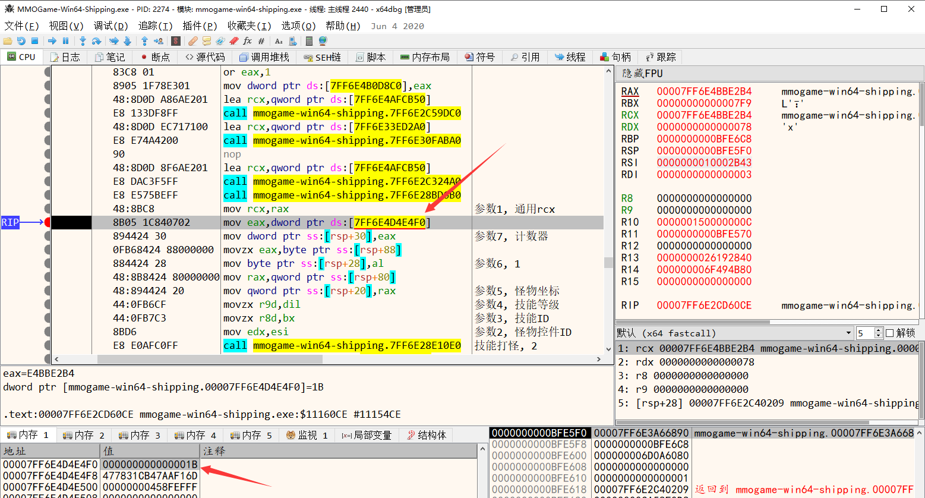Open the Patches bandage icon

pyautogui.click(x=193, y=41)
